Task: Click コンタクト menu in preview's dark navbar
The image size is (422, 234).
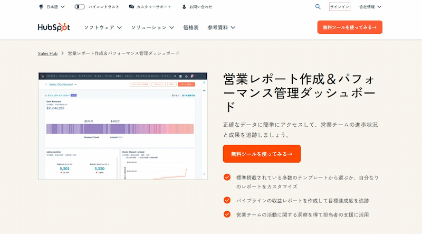Action: 52,76
